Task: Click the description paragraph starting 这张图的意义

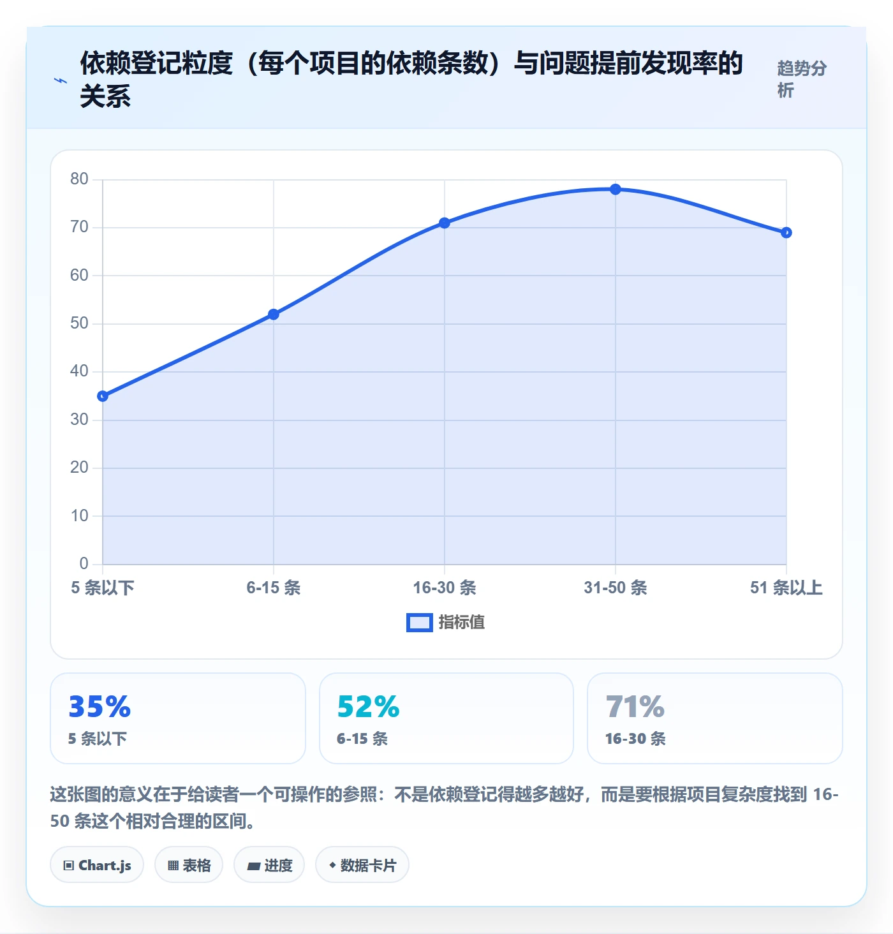Action: [x=445, y=808]
